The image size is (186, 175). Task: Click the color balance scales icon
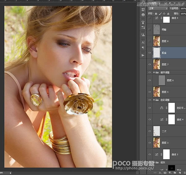pos(162,108)
